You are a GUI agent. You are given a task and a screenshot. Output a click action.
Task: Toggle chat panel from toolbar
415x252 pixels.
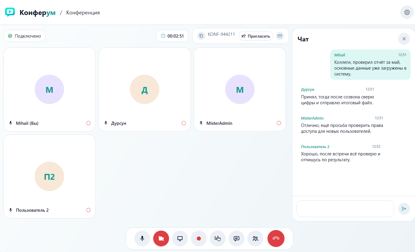tap(237, 238)
